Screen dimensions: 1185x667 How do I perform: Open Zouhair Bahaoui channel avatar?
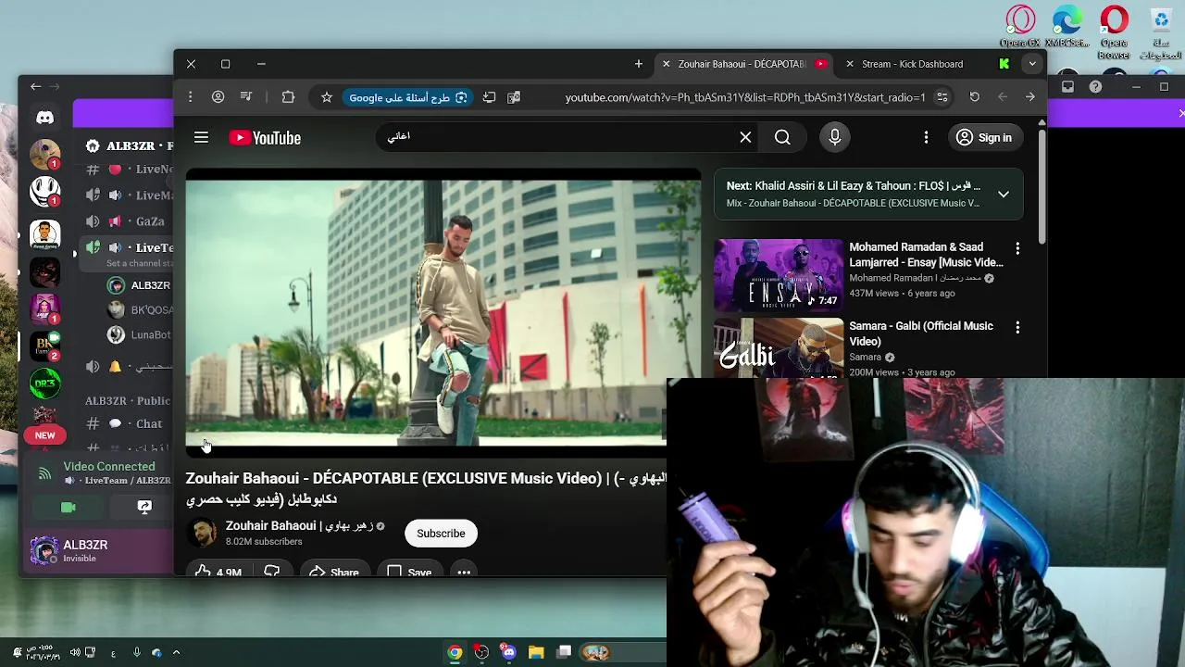click(x=201, y=533)
